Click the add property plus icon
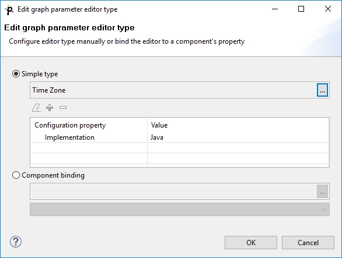Screen dimensions: 342x258 pos(50,108)
